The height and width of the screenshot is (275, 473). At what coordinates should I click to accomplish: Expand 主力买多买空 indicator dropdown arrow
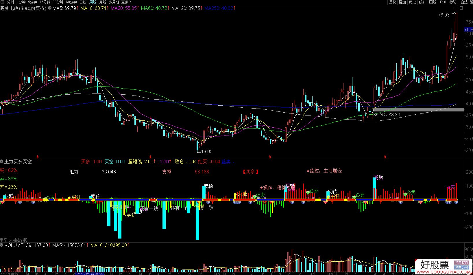point(2,161)
